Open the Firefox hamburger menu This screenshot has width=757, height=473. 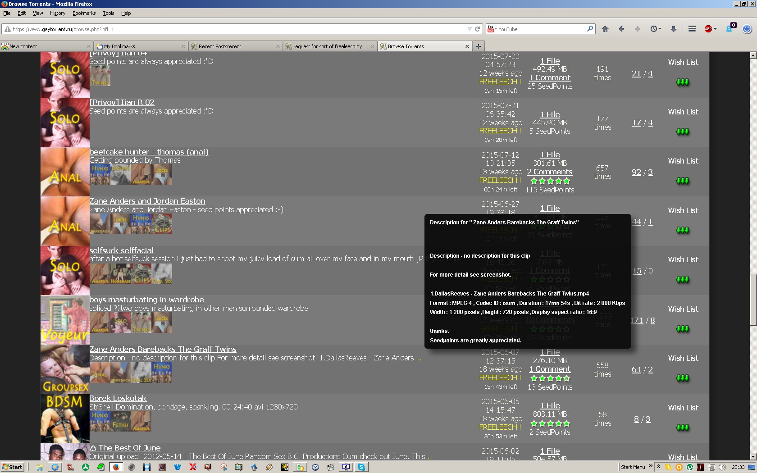click(x=692, y=29)
